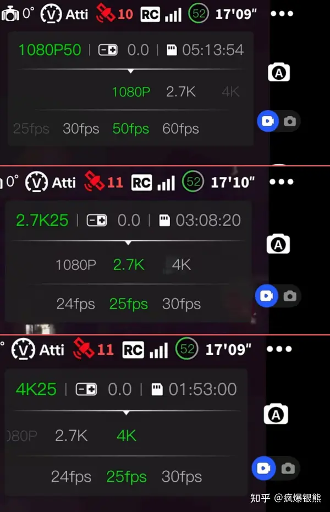Image resolution: width=330 pixels, height=512 pixels.
Task: Switch to photo mode in bottom panel
Action: click(x=288, y=469)
